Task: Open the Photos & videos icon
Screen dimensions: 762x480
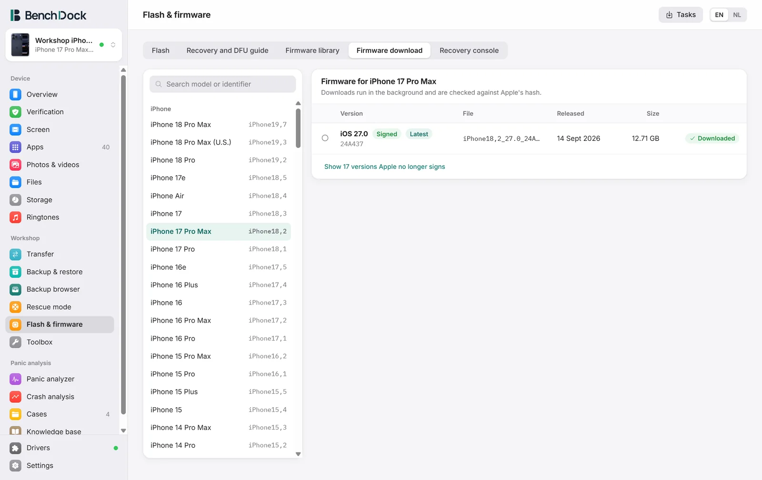Action: 16,165
